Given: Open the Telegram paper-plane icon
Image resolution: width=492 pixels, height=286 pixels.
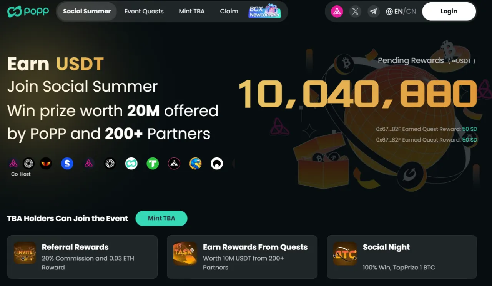Looking at the screenshot, I should pyautogui.click(x=373, y=12).
